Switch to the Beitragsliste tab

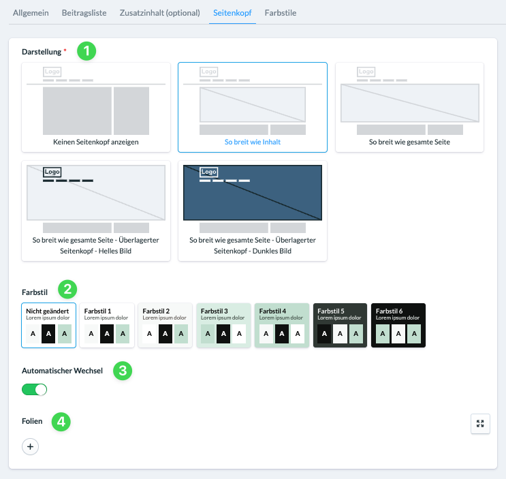(x=84, y=13)
